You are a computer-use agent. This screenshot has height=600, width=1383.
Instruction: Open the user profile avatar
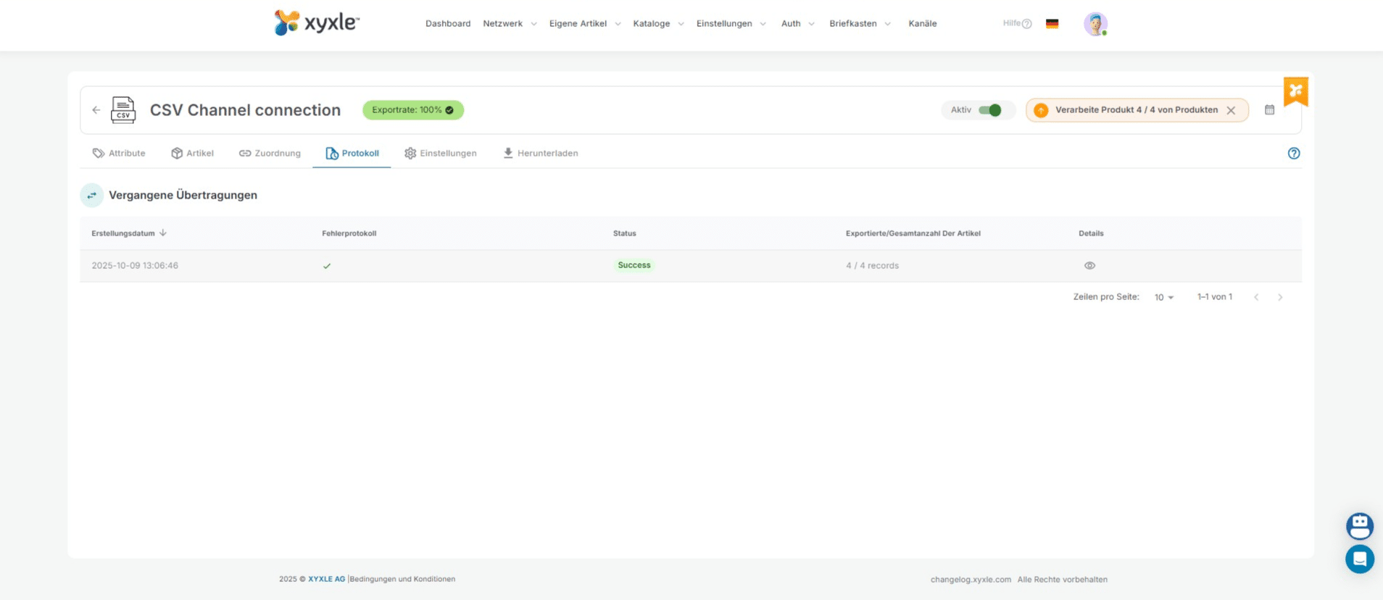[x=1095, y=24]
